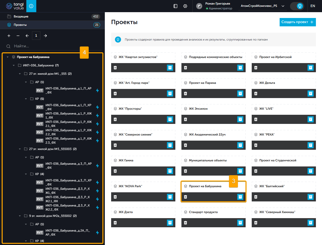Click the lightning icon for ИКП-036_Бабушкина_д.1_П_АР_ФХ
The width and height of the screenshot is (322, 245).
[97, 90]
